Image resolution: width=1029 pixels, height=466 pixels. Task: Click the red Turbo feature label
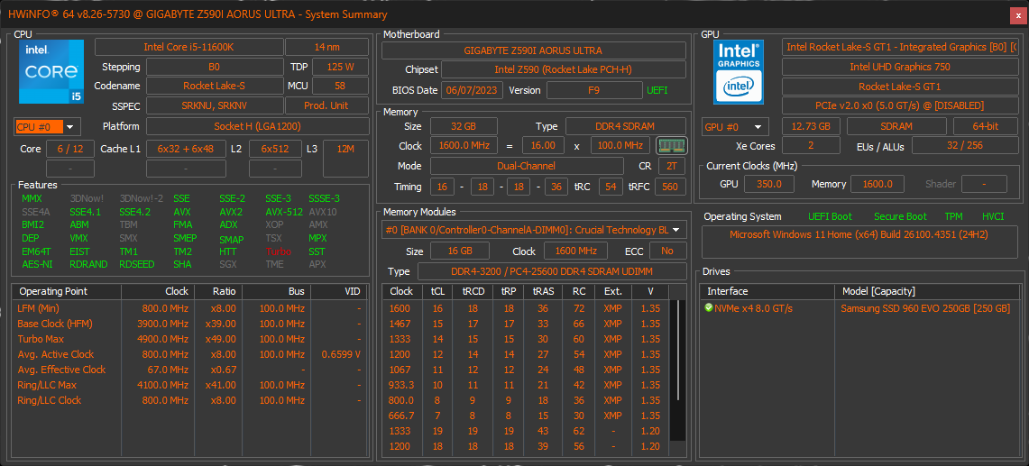click(x=279, y=251)
